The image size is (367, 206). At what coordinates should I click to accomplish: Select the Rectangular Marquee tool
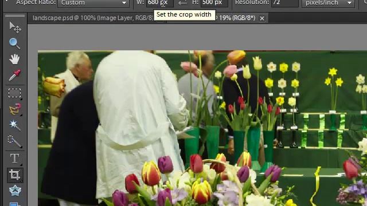(14, 93)
